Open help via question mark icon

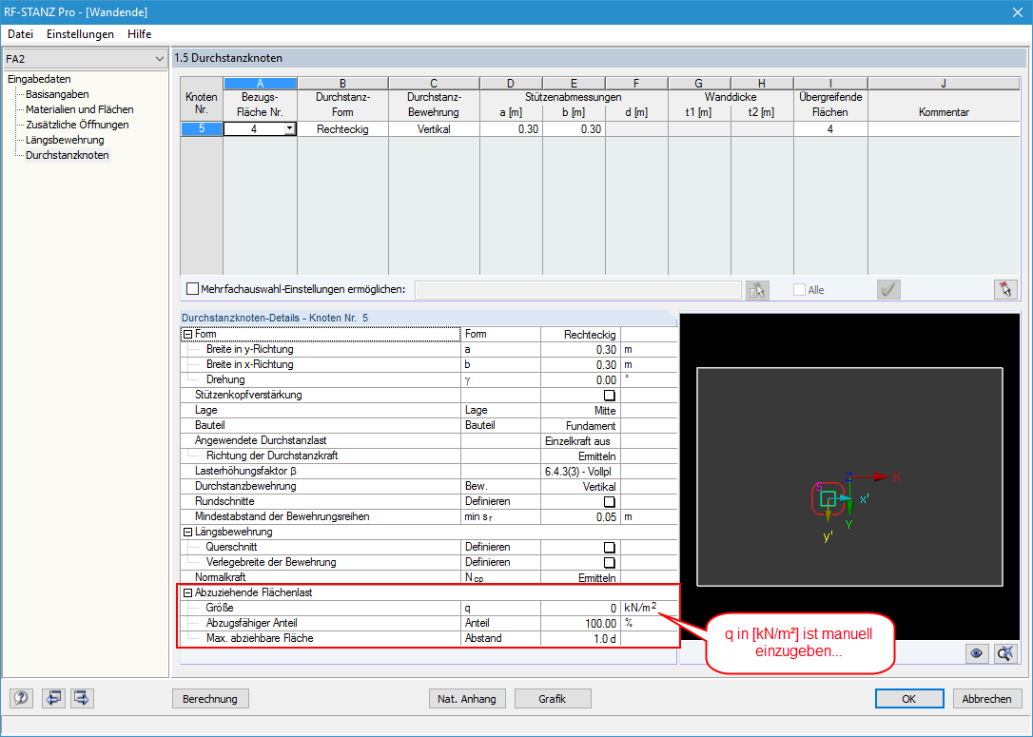21,698
